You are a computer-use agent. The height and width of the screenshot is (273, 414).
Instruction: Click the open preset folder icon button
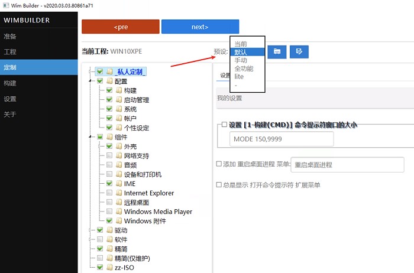277,51
